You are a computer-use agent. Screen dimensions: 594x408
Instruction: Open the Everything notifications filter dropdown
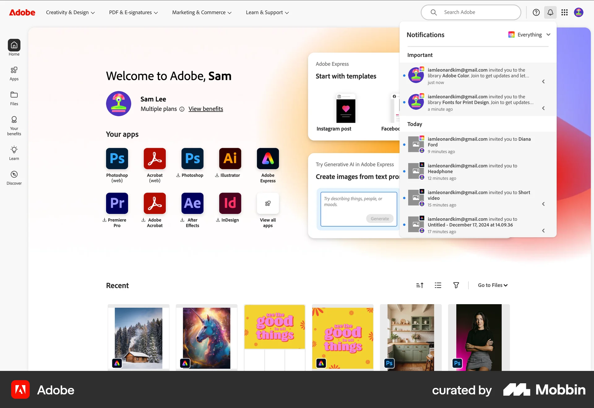(x=529, y=35)
